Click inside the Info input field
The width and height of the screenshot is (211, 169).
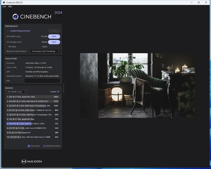pyautogui.click(x=43, y=81)
